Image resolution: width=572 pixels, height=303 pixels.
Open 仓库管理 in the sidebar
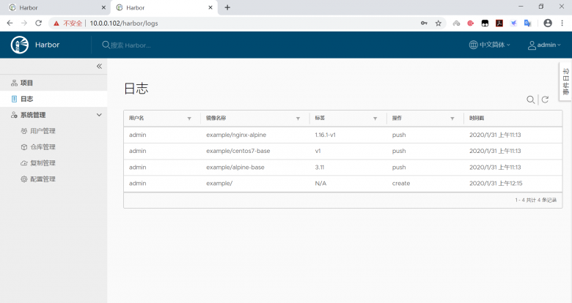tap(43, 147)
